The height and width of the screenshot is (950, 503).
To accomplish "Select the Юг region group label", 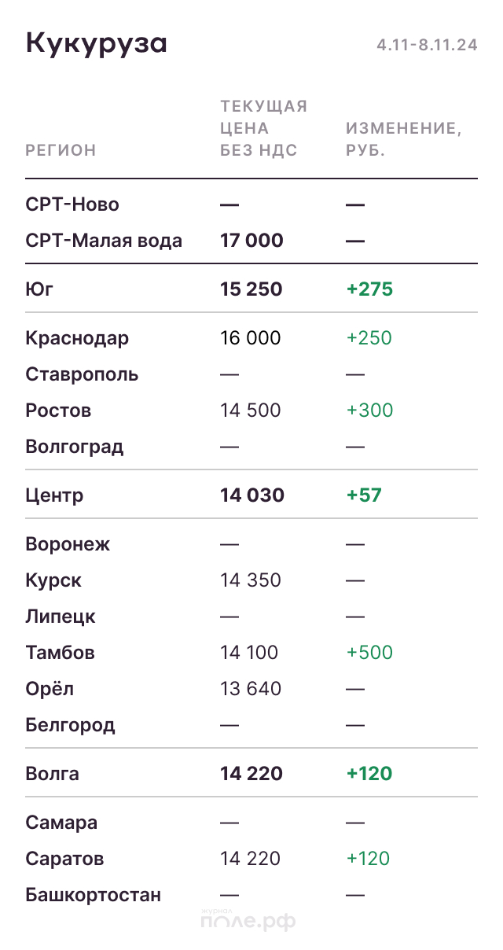I will coord(39,289).
